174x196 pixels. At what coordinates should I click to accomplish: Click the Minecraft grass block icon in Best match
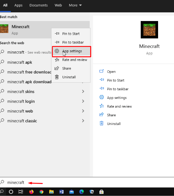(x=4, y=29)
